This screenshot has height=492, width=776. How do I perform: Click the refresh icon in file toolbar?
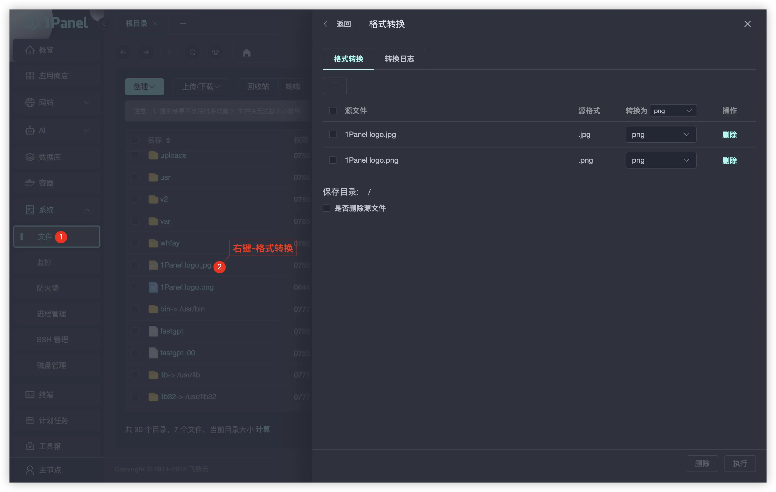click(192, 52)
